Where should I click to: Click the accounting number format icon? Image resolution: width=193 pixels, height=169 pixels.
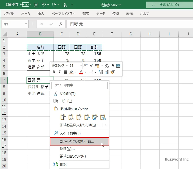[x=97, y=66]
